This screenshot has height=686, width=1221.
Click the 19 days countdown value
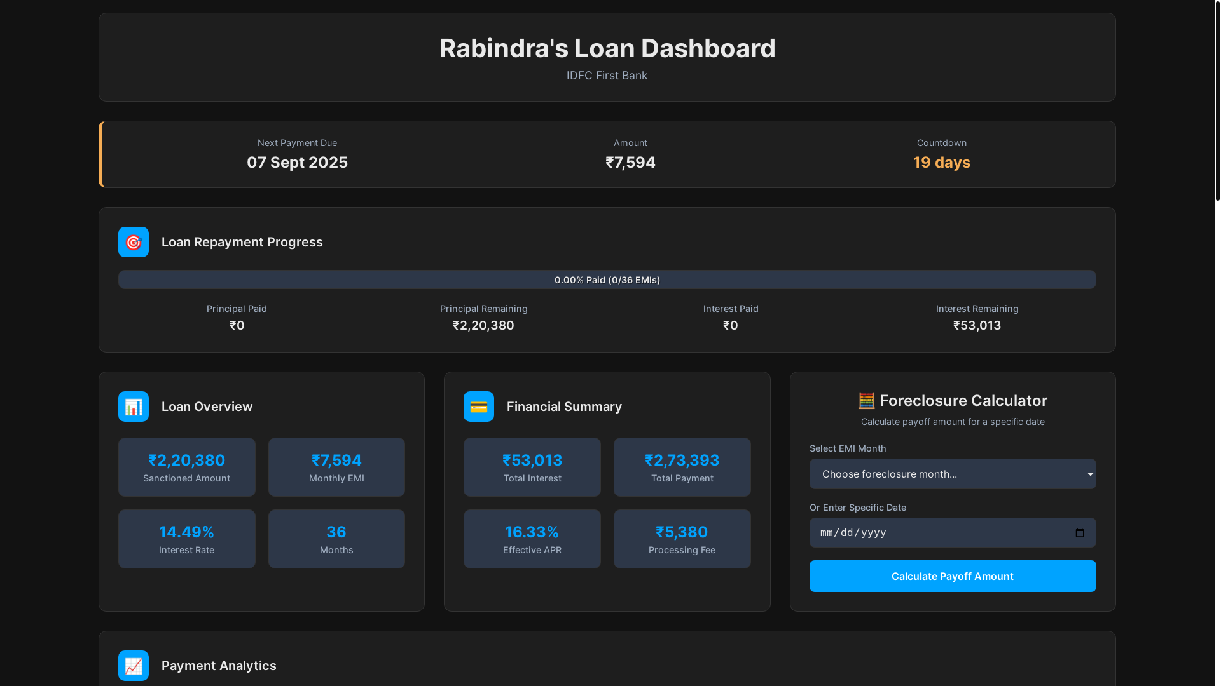[x=942, y=163]
